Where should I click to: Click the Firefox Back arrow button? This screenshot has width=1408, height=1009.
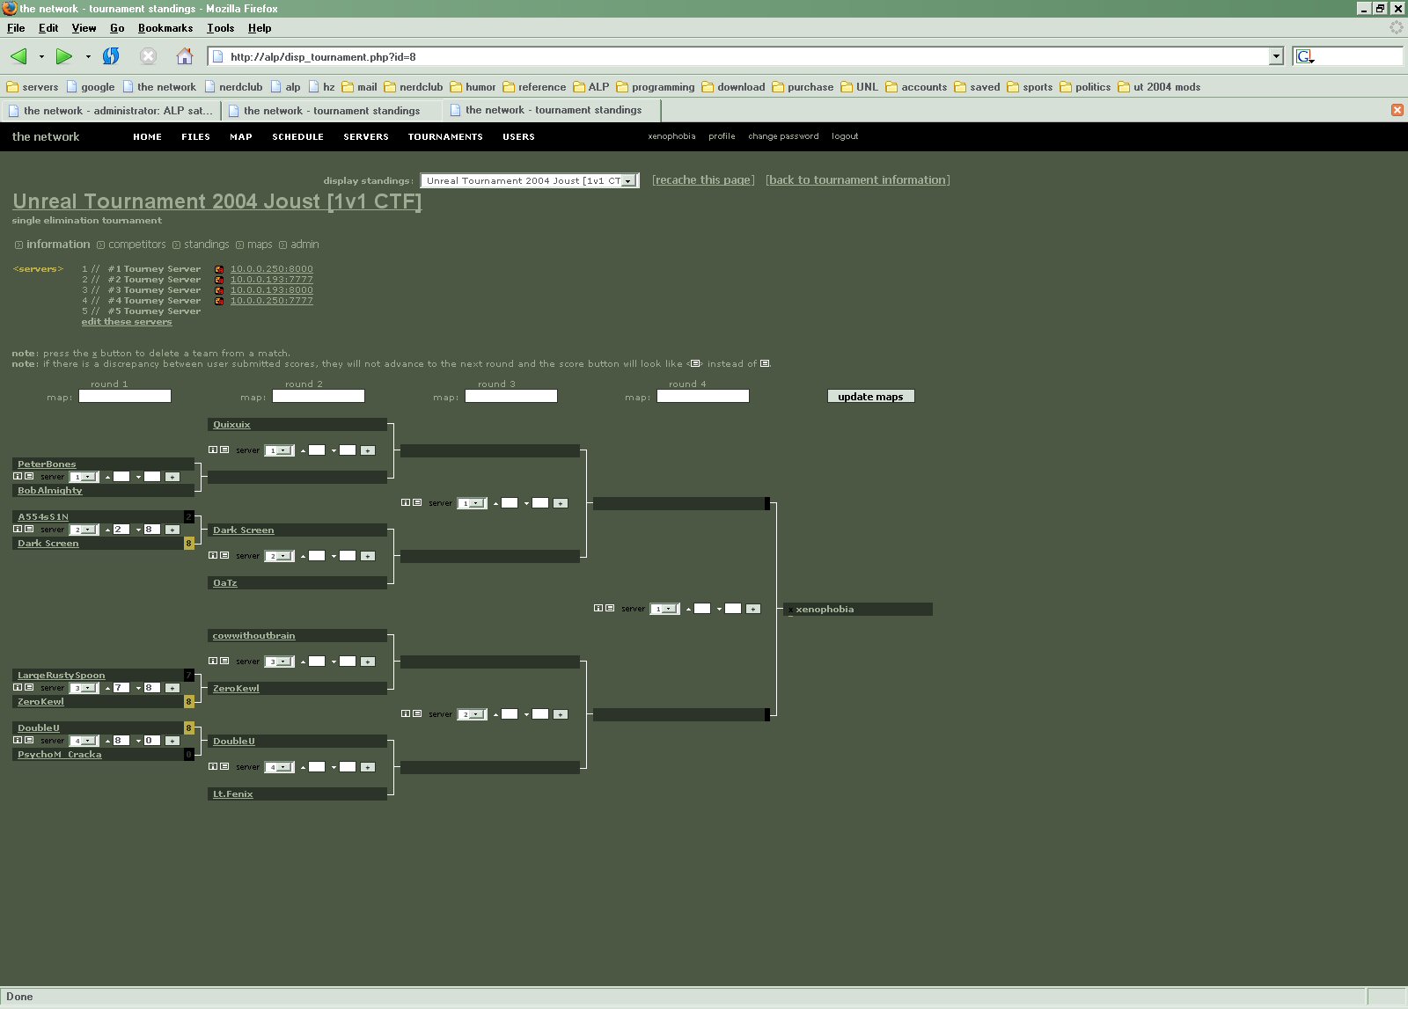pos(18,56)
